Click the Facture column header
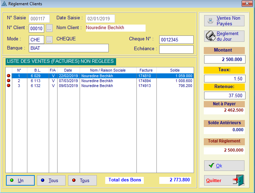This screenshot has width=255, height=193. point(146,70)
